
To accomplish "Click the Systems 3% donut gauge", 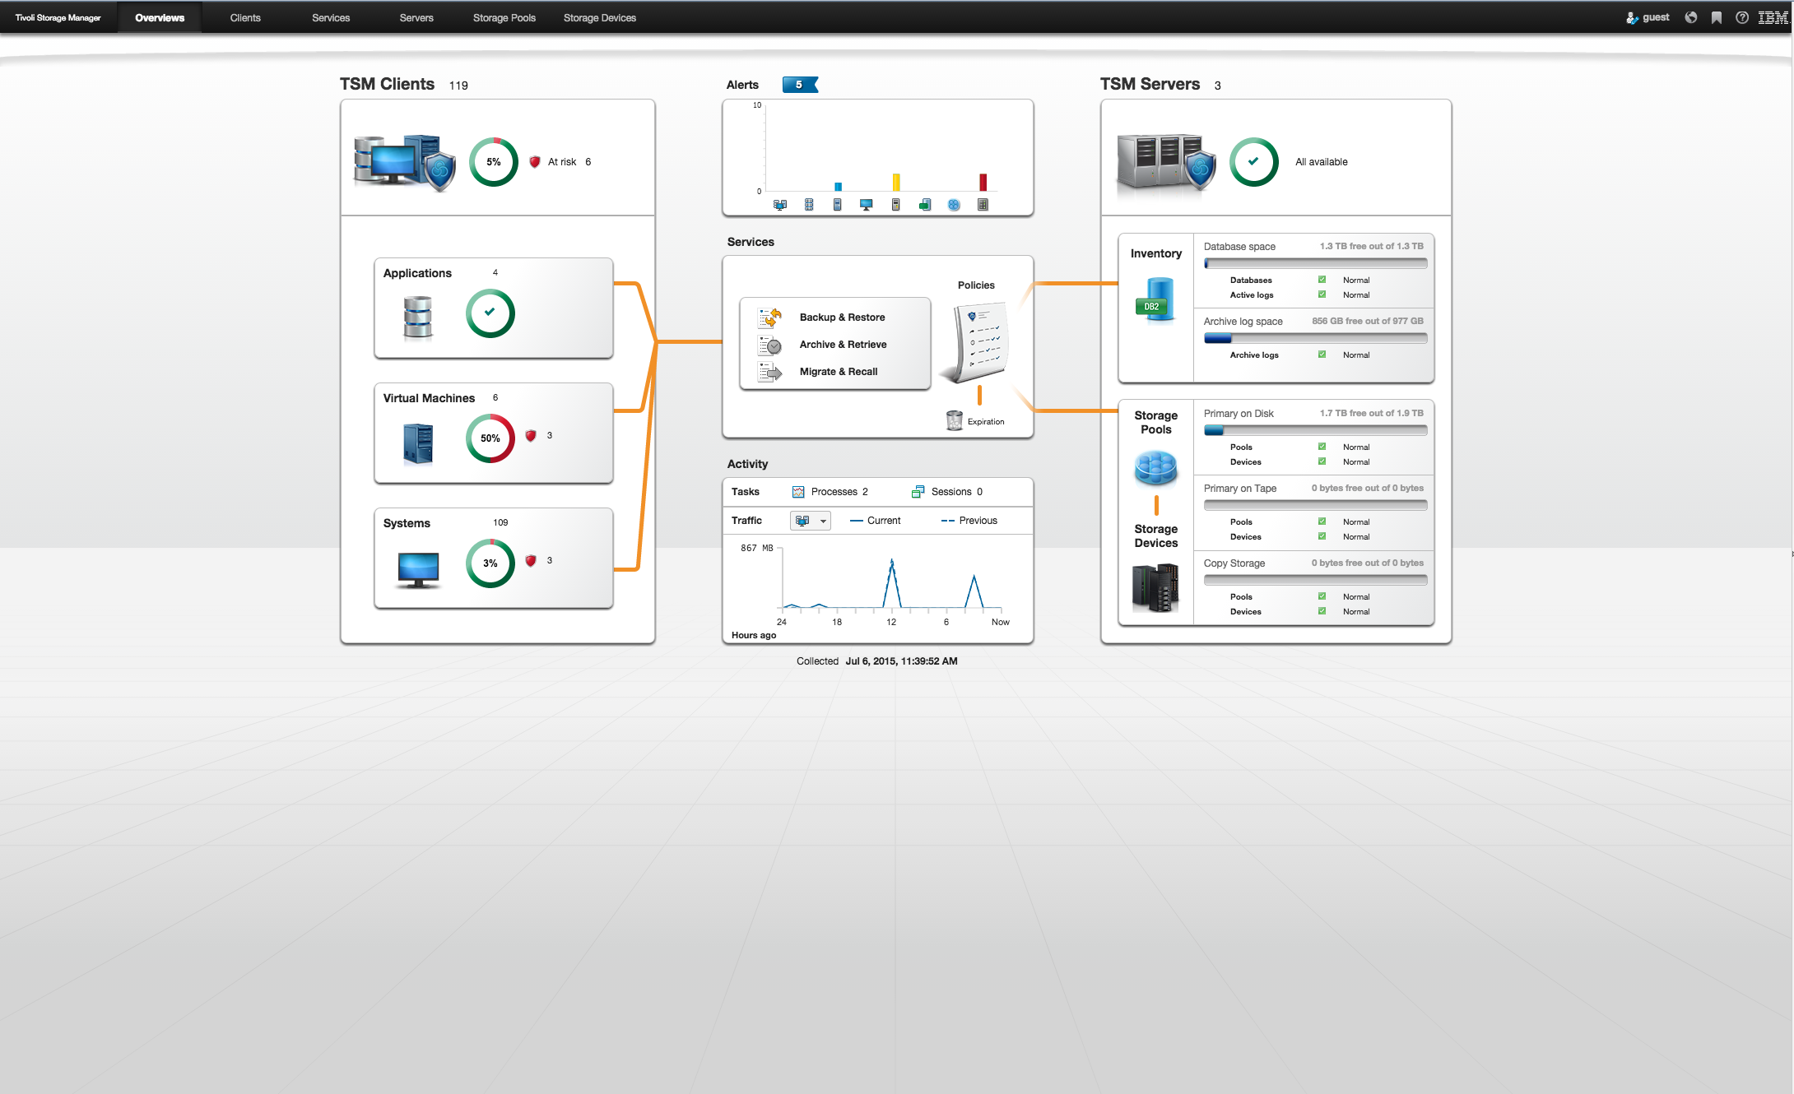I will [x=490, y=563].
